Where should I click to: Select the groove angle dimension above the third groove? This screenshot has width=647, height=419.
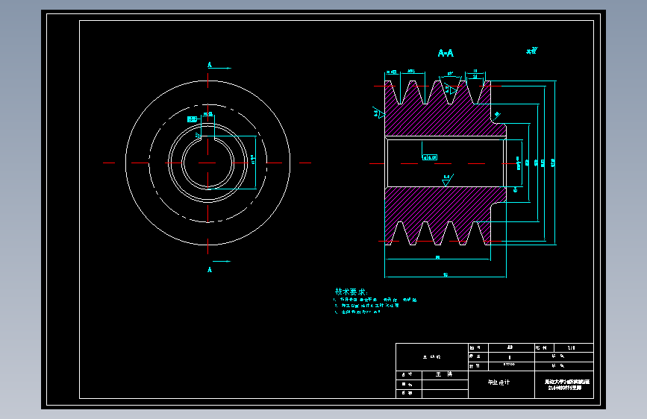coord(450,74)
